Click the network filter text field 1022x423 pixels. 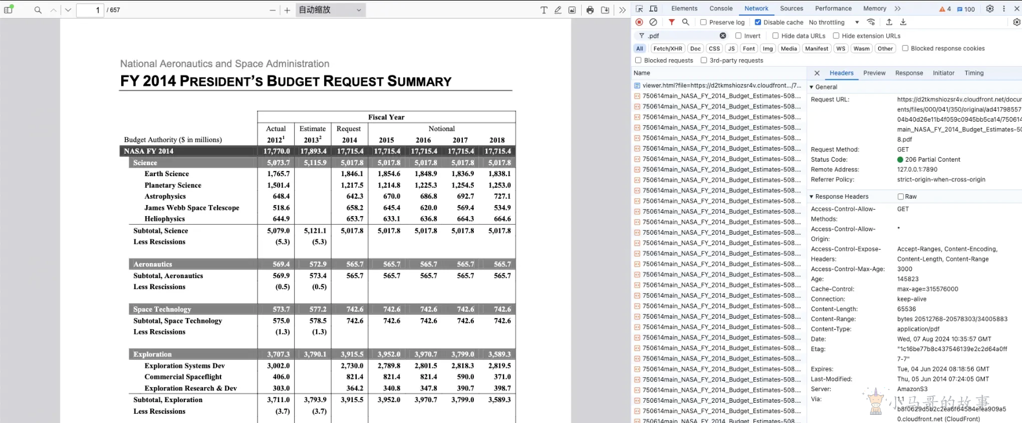[x=683, y=36]
